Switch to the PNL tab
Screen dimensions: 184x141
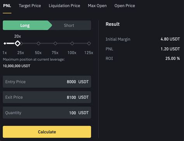click(7, 6)
